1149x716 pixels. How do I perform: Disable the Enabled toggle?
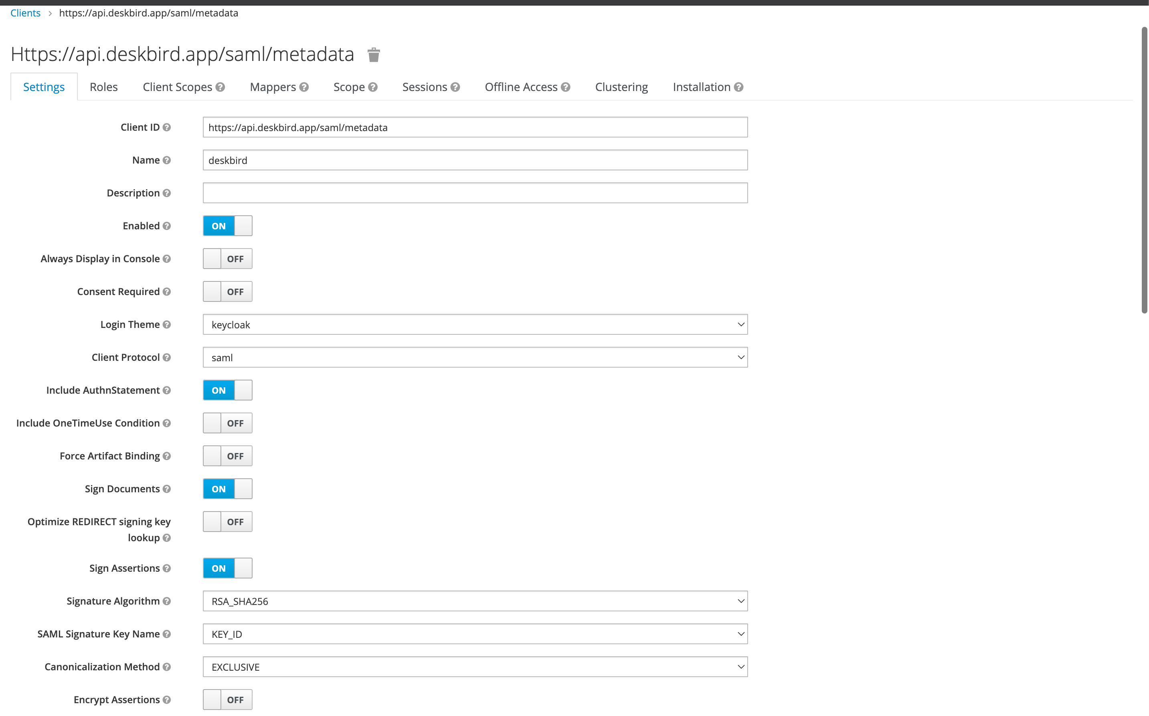pos(227,226)
